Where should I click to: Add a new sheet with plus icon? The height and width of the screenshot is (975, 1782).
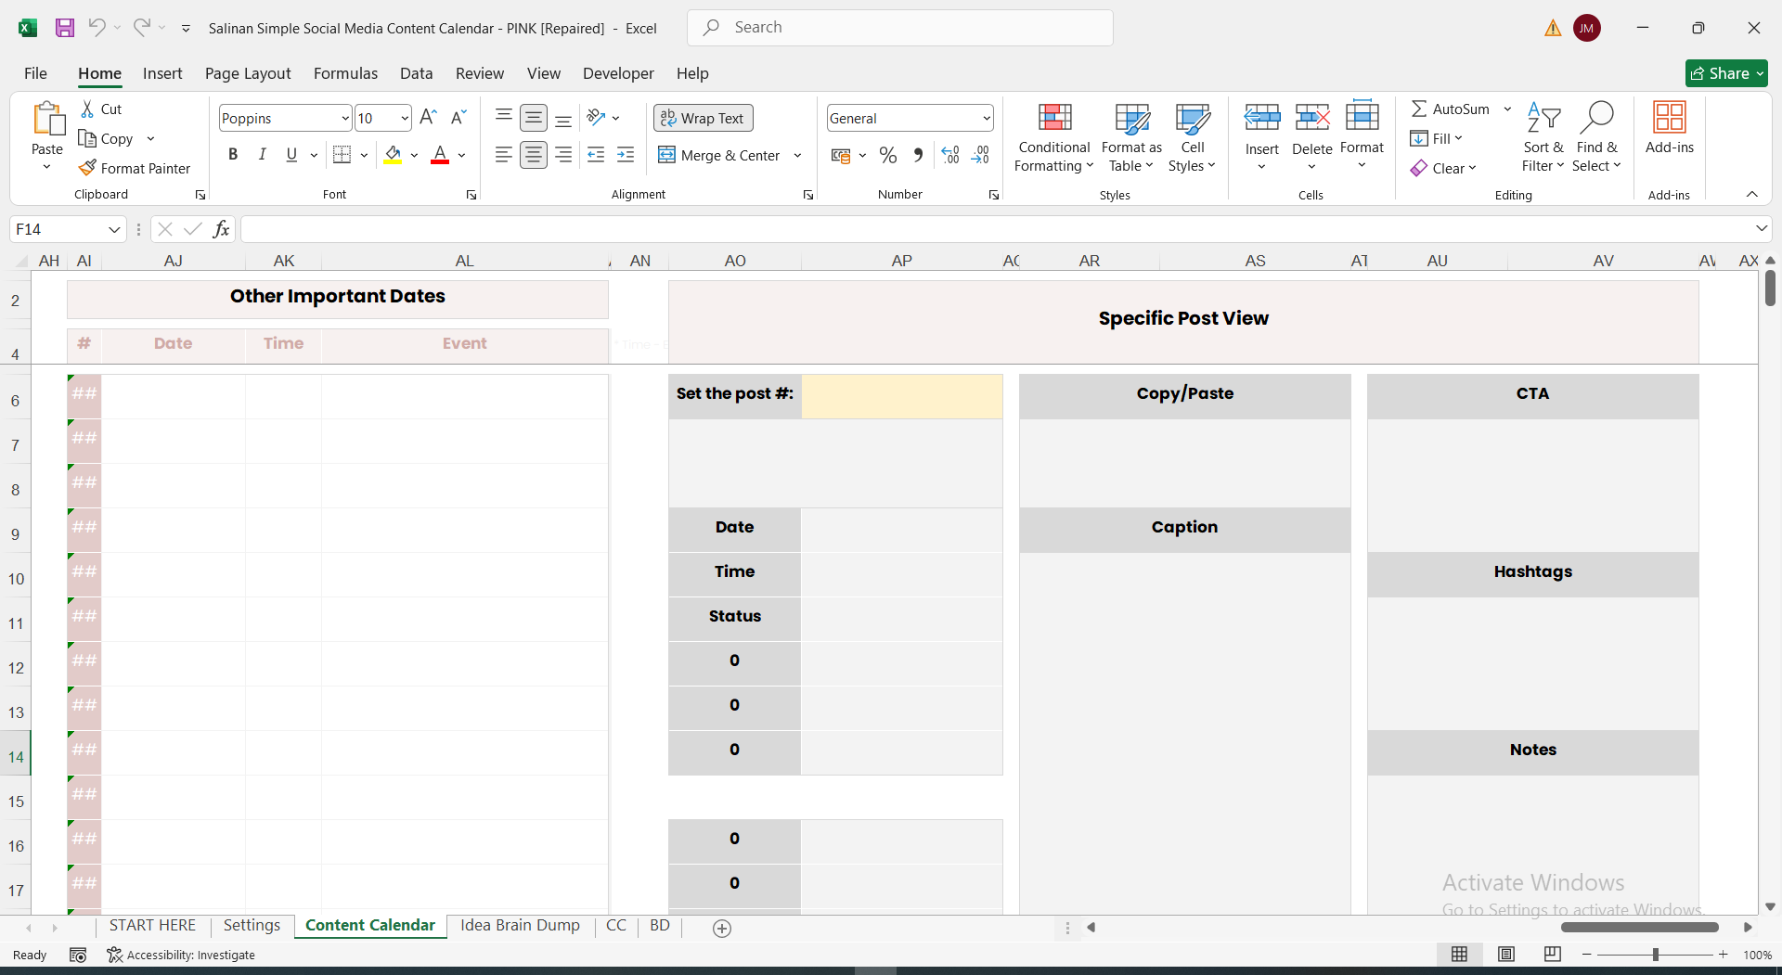click(722, 928)
